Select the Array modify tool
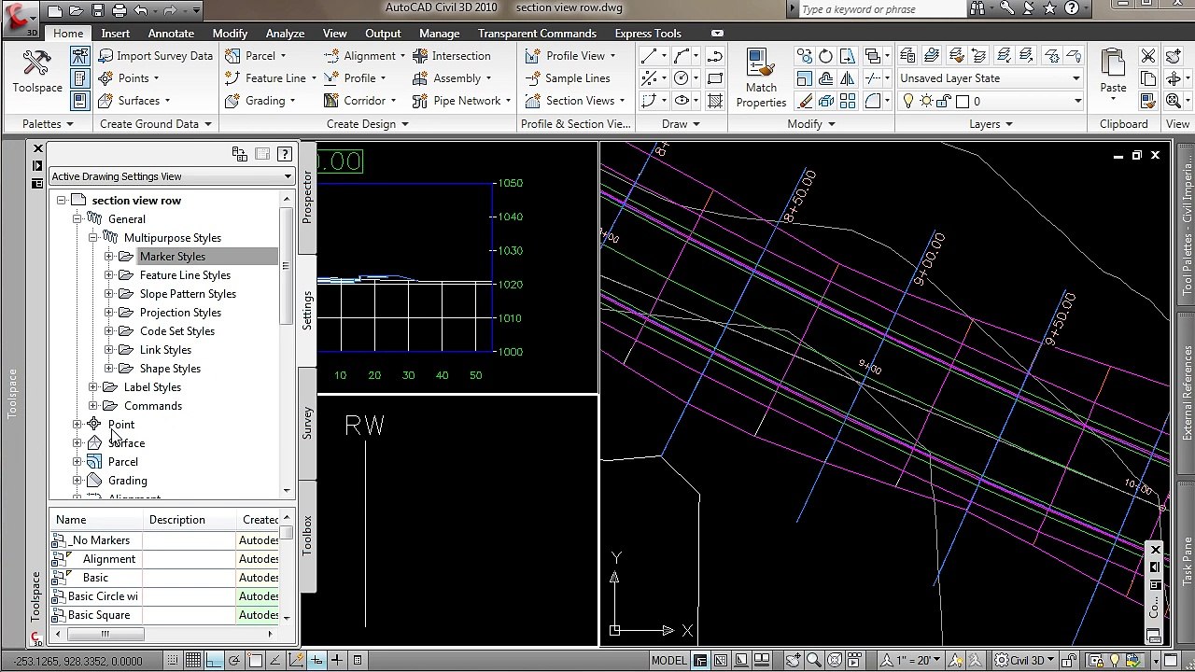Screen dimensions: 1195x672 (x=848, y=101)
